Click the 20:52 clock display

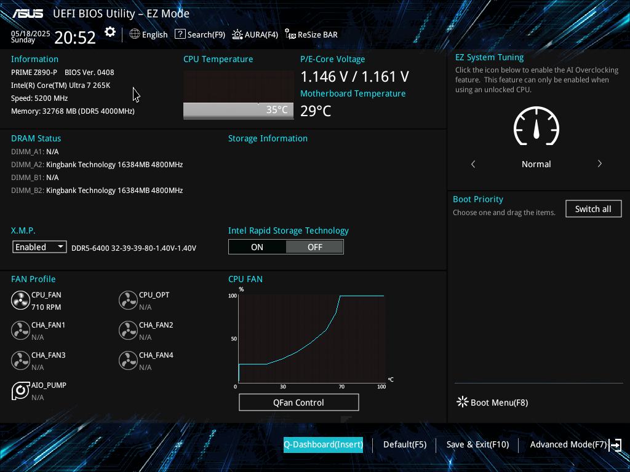[x=74, y=37]
